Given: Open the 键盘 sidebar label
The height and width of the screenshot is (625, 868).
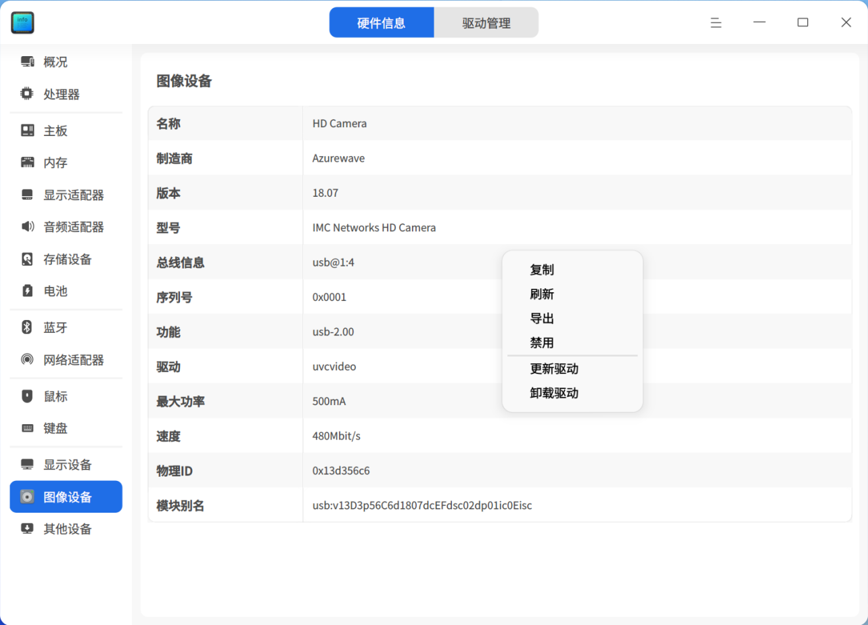Looking at the screenshot, I should 55,429.
